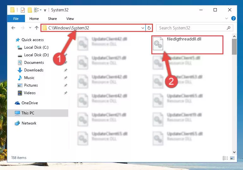This screenshot has height=170, width=243.
Task: Click the pin icon next to Downloads
Action: coord(66,70)
